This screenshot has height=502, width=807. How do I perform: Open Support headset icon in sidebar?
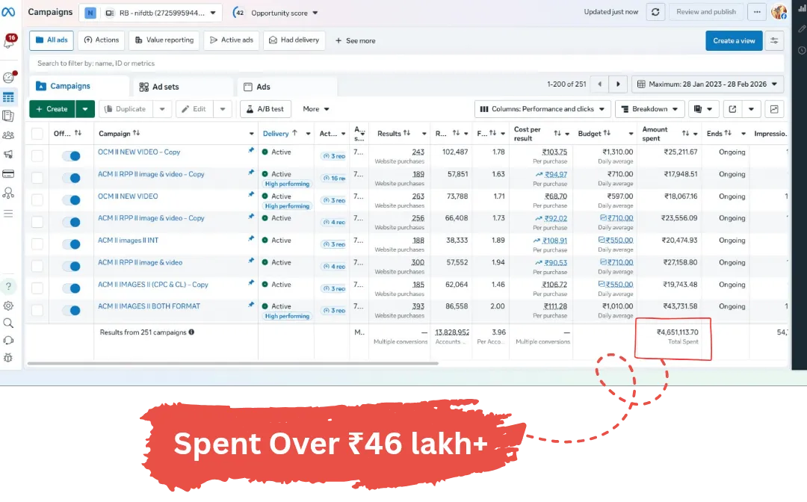8,341
